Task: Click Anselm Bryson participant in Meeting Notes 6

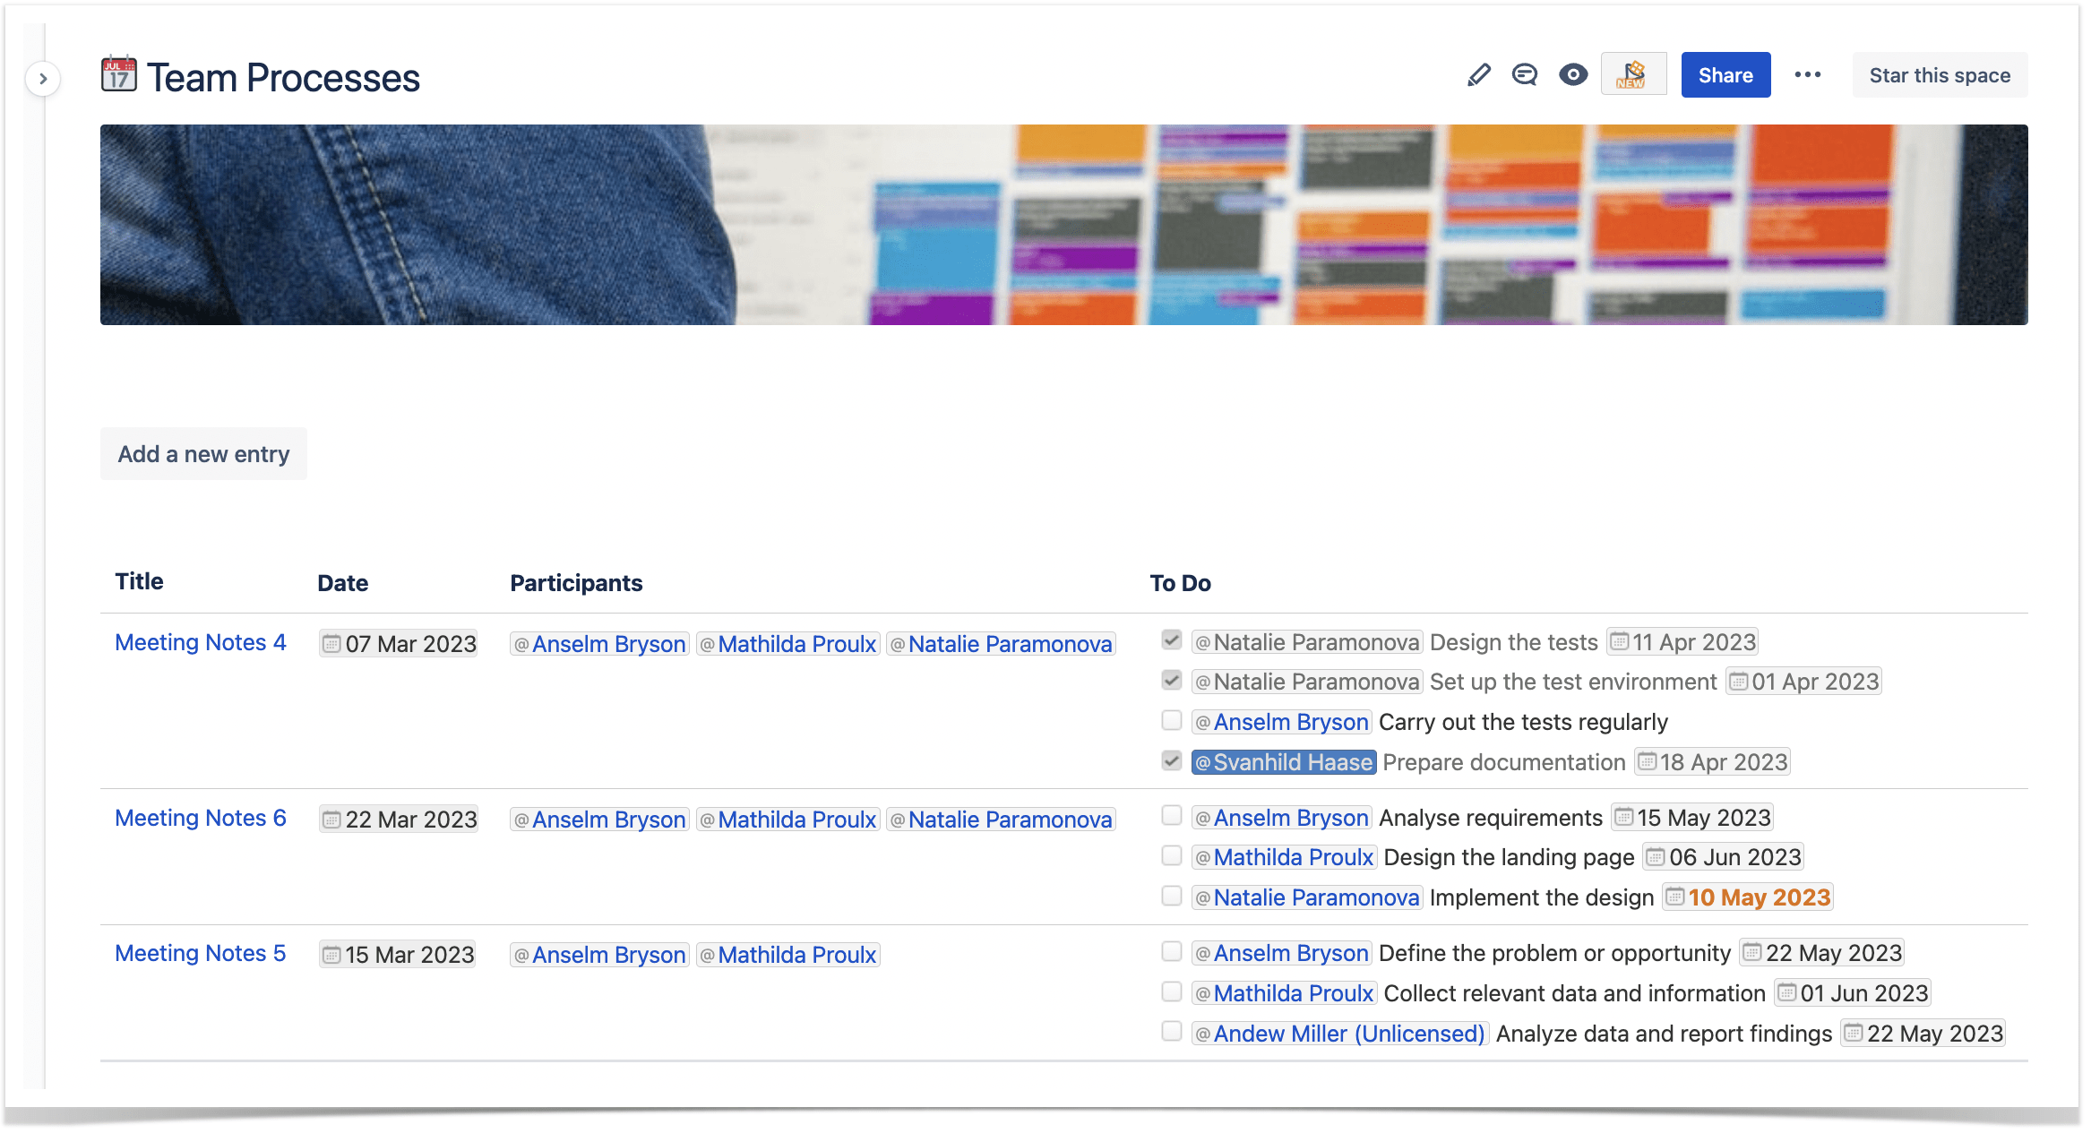Action: (600, 820)
